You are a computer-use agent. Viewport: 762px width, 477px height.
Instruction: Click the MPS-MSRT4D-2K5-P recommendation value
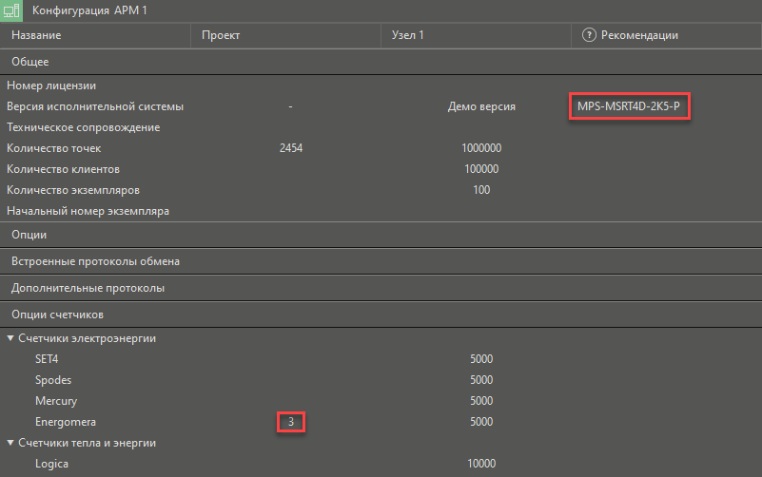click(628, 106)
